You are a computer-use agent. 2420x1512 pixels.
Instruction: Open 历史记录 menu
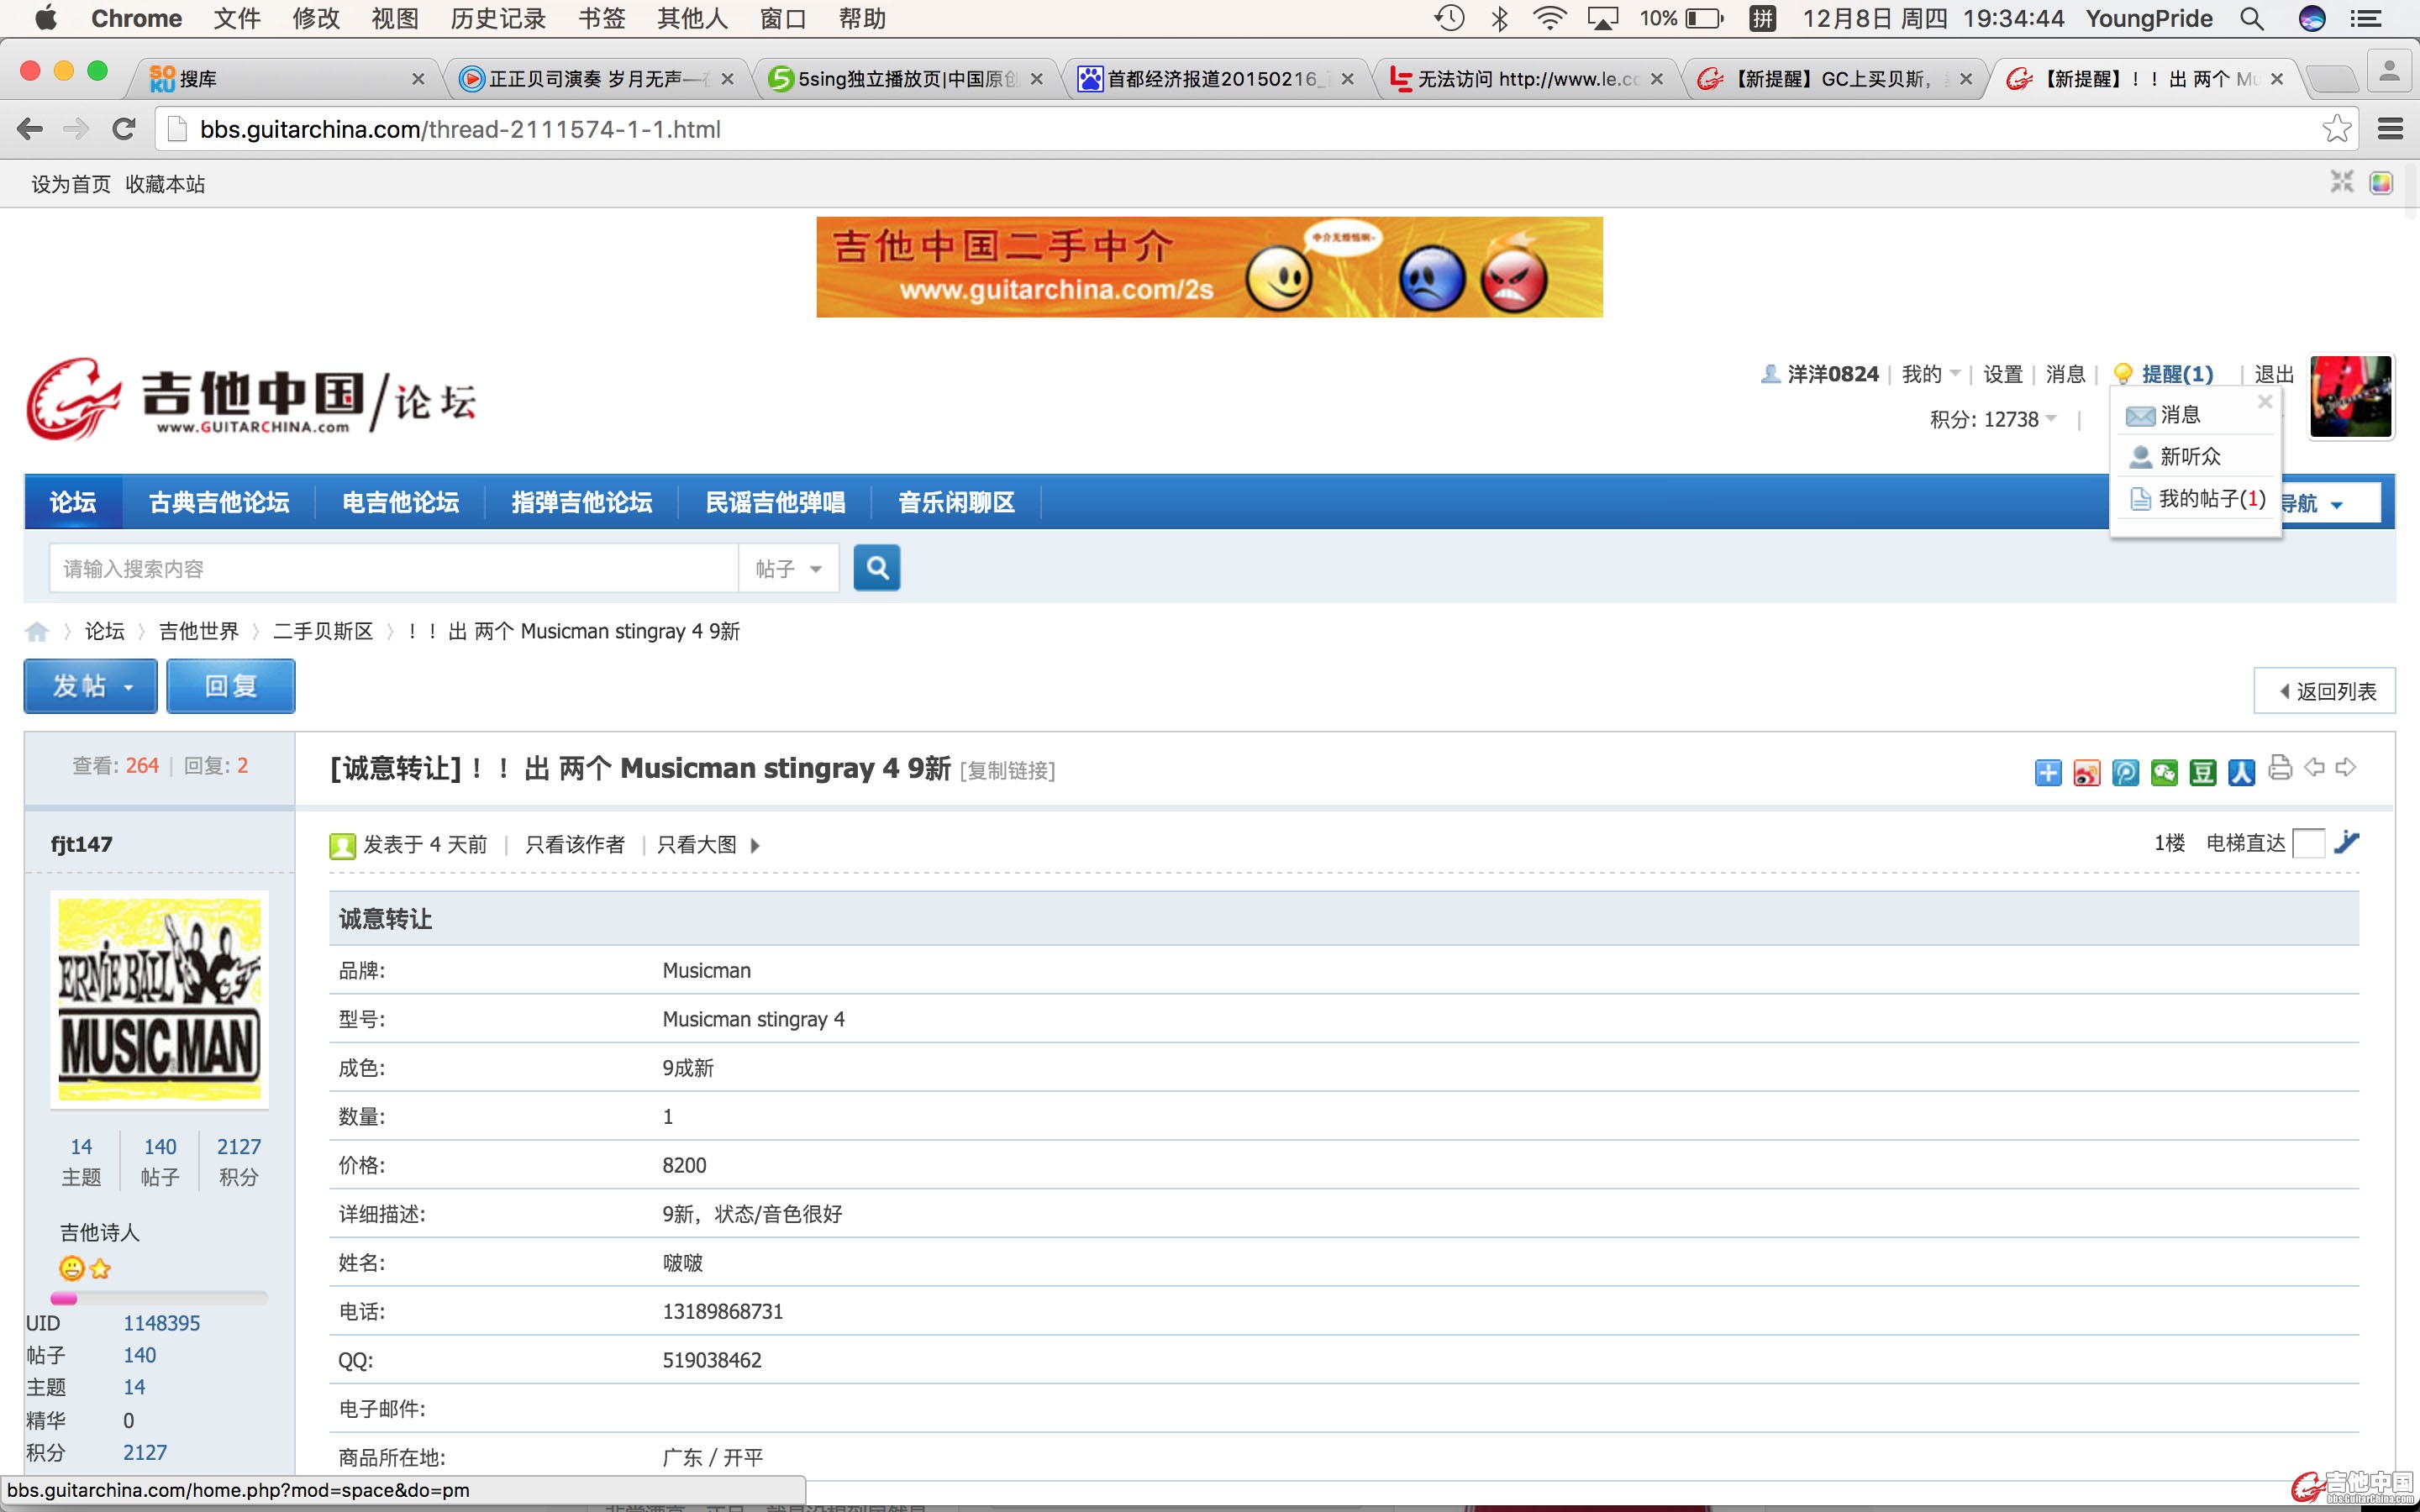tap(498, 18)
